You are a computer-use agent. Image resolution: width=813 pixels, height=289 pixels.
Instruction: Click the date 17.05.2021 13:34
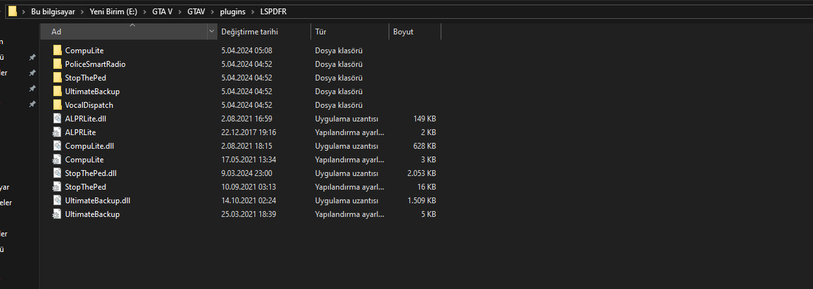click(x=249, y=159)
